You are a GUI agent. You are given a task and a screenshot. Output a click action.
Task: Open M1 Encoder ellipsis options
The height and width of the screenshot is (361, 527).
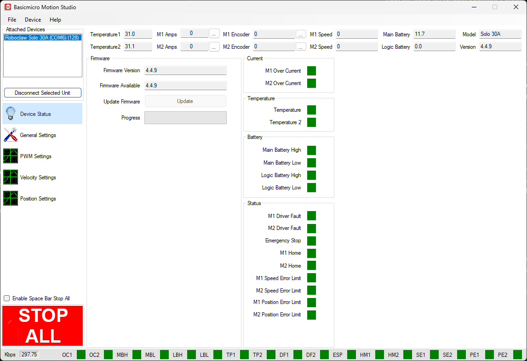(x=301, y=34)
